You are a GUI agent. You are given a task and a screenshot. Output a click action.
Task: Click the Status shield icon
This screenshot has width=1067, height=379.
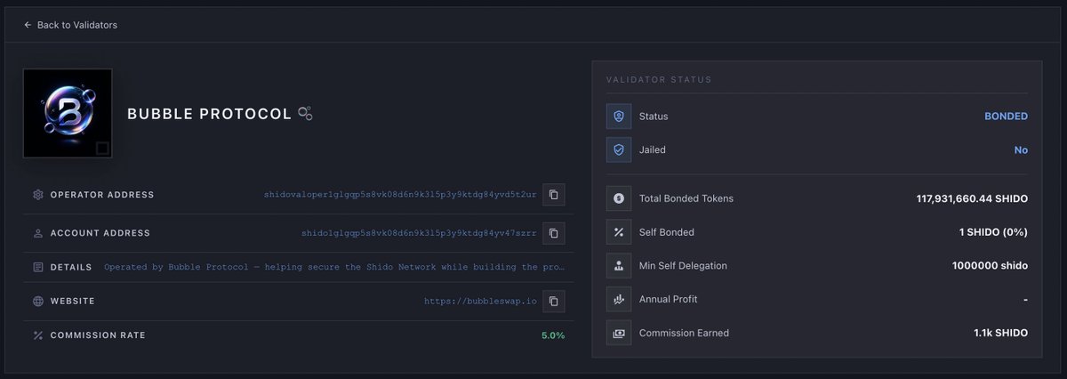619,117
